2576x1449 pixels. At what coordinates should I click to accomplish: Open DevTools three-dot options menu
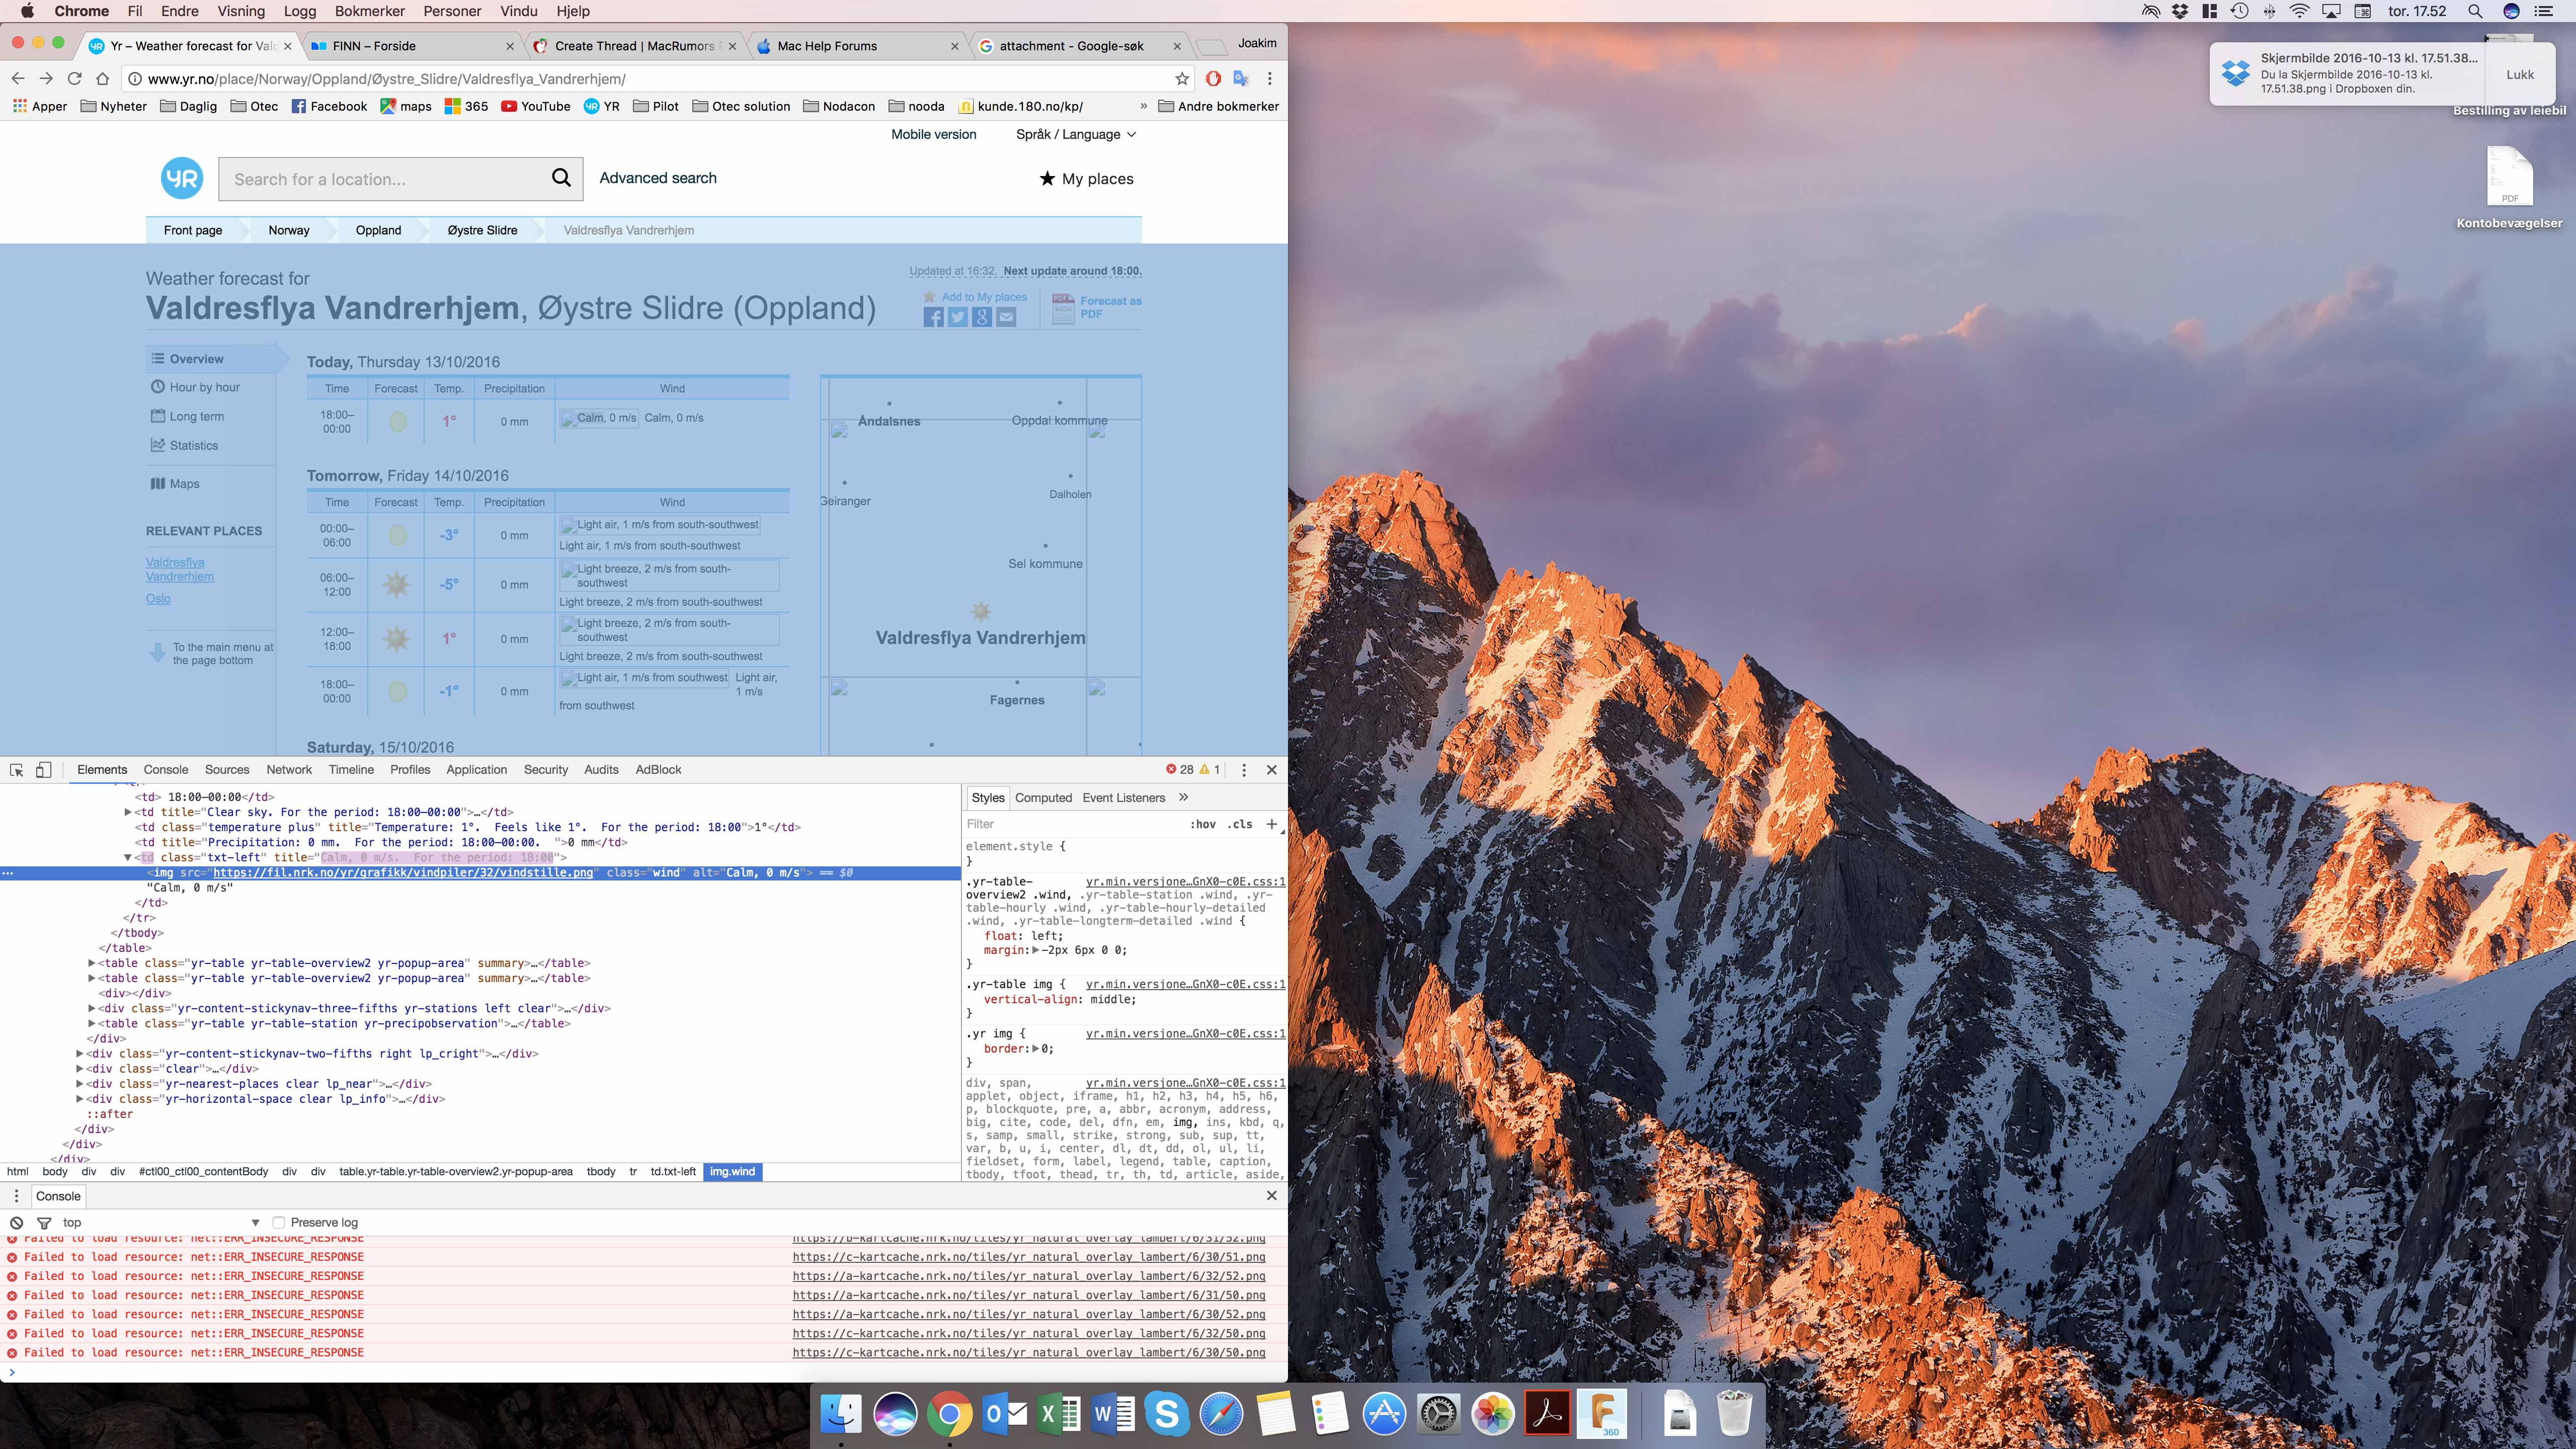[1244, 770]
